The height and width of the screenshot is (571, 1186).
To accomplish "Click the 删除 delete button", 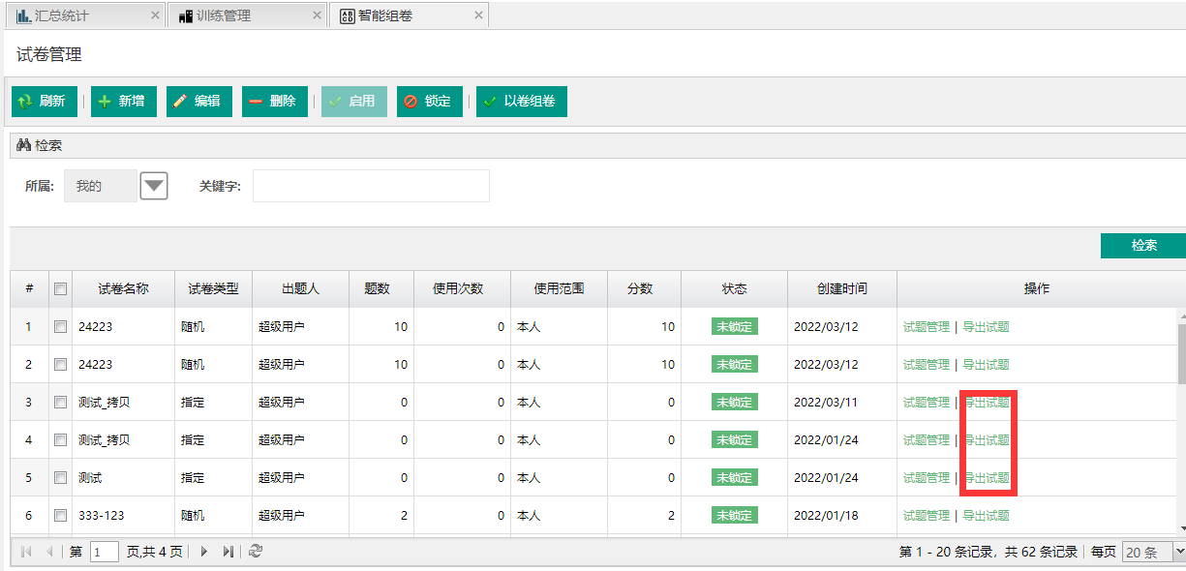I will click(x=274, y=102).
